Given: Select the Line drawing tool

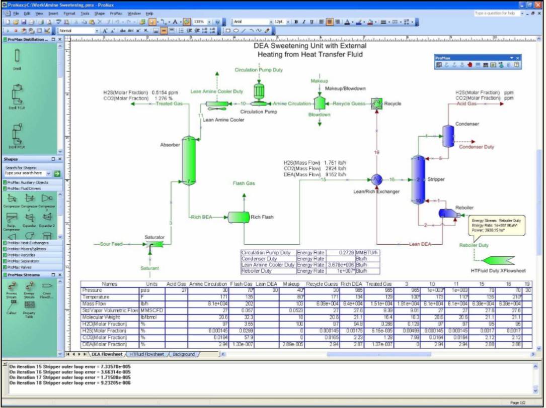Looking at the screenshot, I should [x=244, y=31].
